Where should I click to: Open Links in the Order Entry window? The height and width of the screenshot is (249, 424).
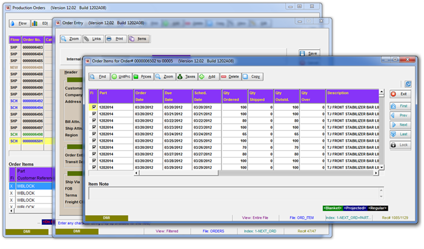coord(93,39)
